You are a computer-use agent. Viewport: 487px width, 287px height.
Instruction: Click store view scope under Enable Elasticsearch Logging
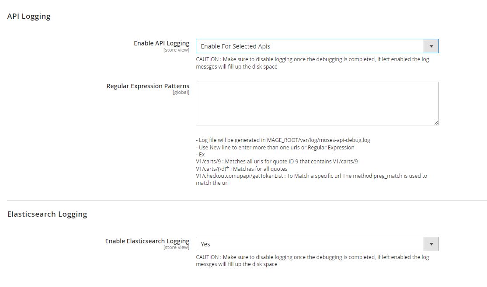(176, 248)
